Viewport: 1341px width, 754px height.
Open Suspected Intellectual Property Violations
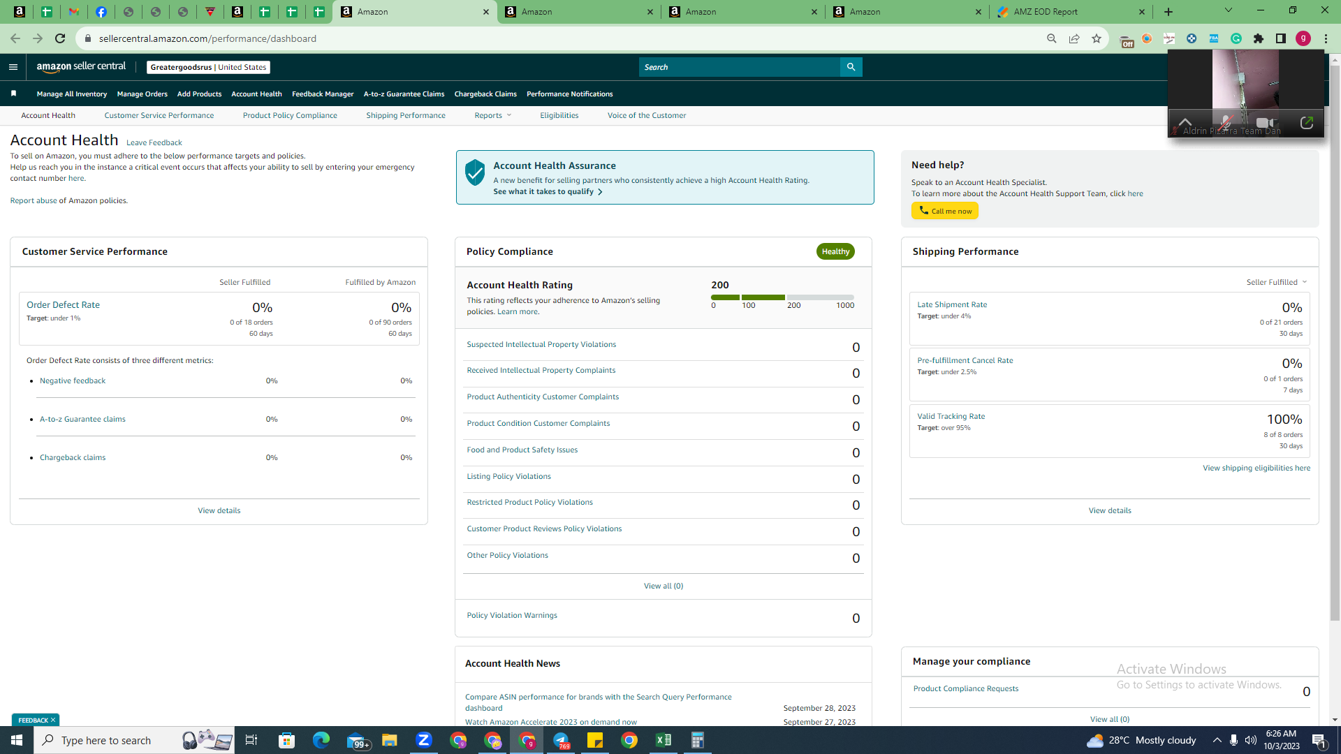(541, 344)
